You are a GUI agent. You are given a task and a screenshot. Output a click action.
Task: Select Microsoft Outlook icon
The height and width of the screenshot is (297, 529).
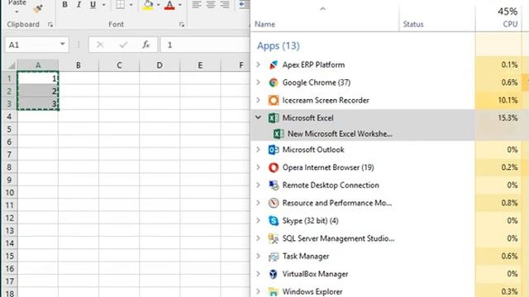pos(274,149)
